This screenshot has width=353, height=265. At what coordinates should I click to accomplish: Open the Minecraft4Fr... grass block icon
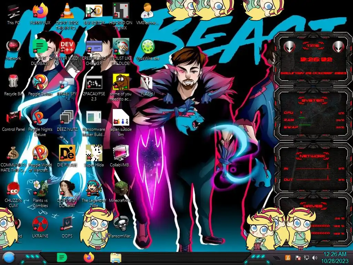121,192
